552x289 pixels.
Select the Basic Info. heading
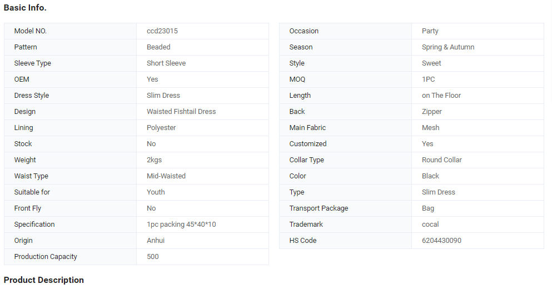click(25, 8)
